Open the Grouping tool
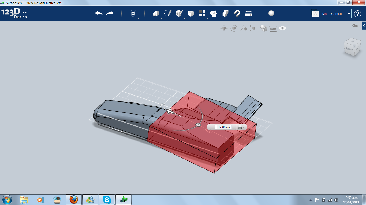 214,13
